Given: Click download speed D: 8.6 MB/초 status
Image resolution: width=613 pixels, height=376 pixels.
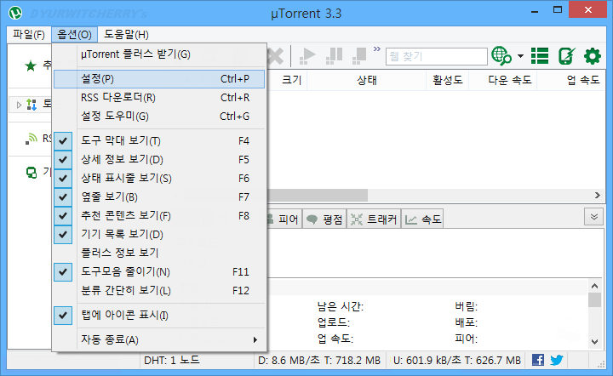Looking at the screenshot, I should pyautogui.click(x=319, y=361).
